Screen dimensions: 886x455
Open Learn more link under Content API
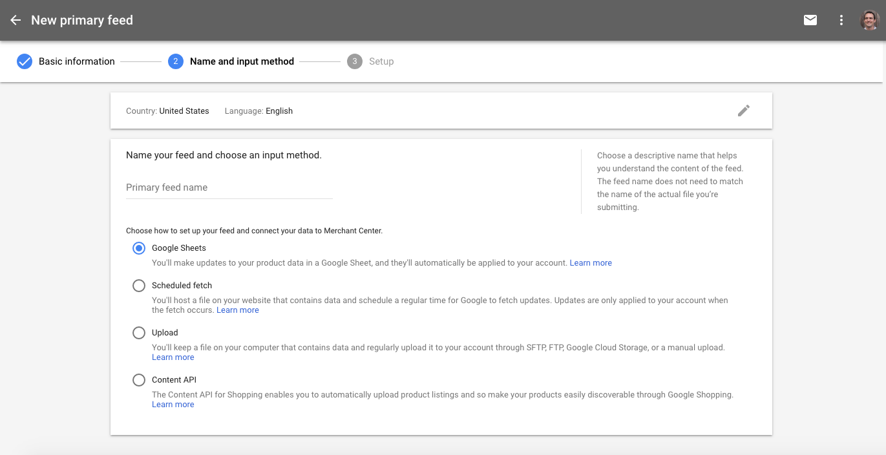[173, 405]
